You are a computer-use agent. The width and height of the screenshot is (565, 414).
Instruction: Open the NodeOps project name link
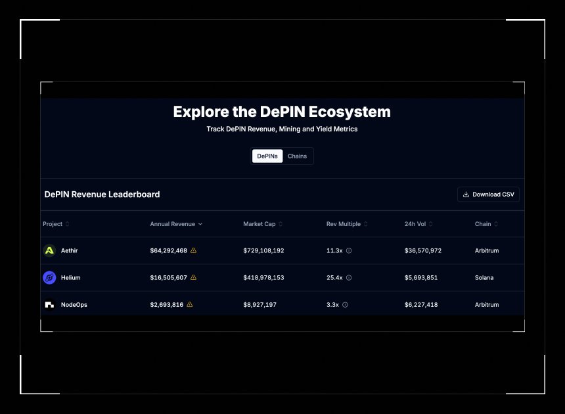(x=74, y=305)
